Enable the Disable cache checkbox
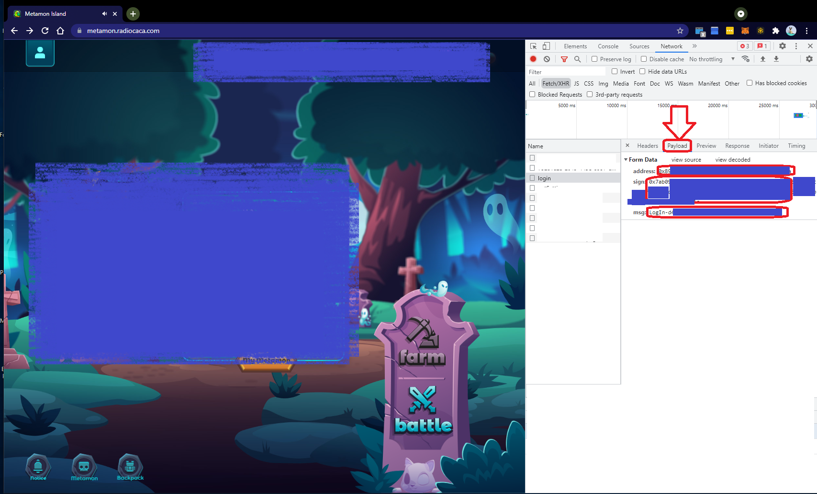This screenshot has height=494, width=817. pos(644,59)
